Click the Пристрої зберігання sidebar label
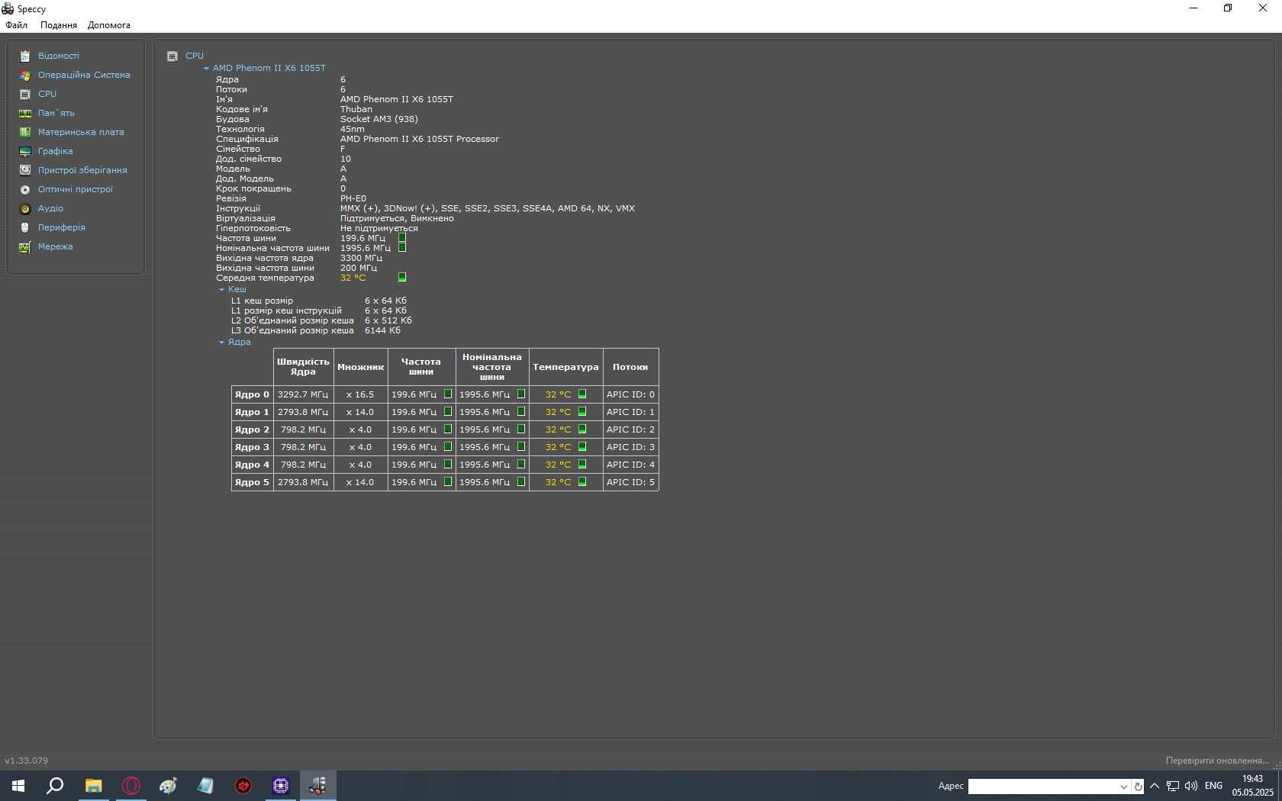The height and width of the screenshot is (801, 1282). [x=82, y=170]
